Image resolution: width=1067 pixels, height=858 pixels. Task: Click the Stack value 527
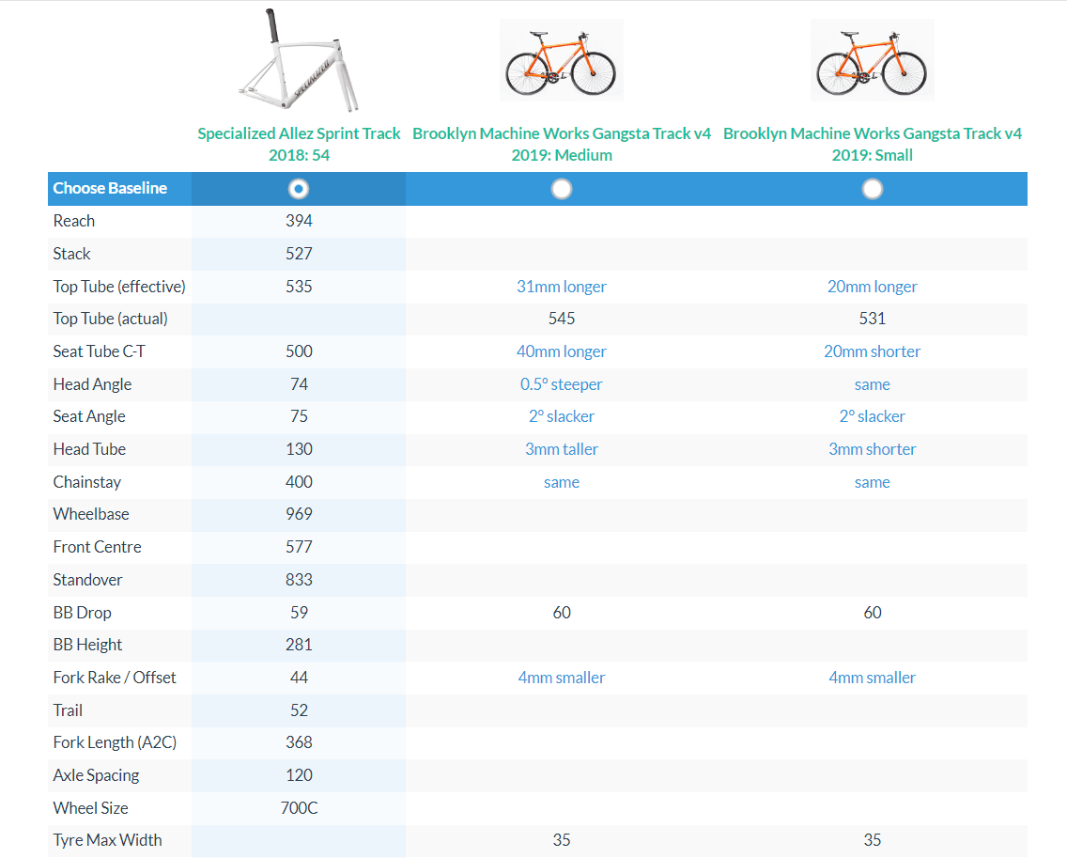coord(299,254)
